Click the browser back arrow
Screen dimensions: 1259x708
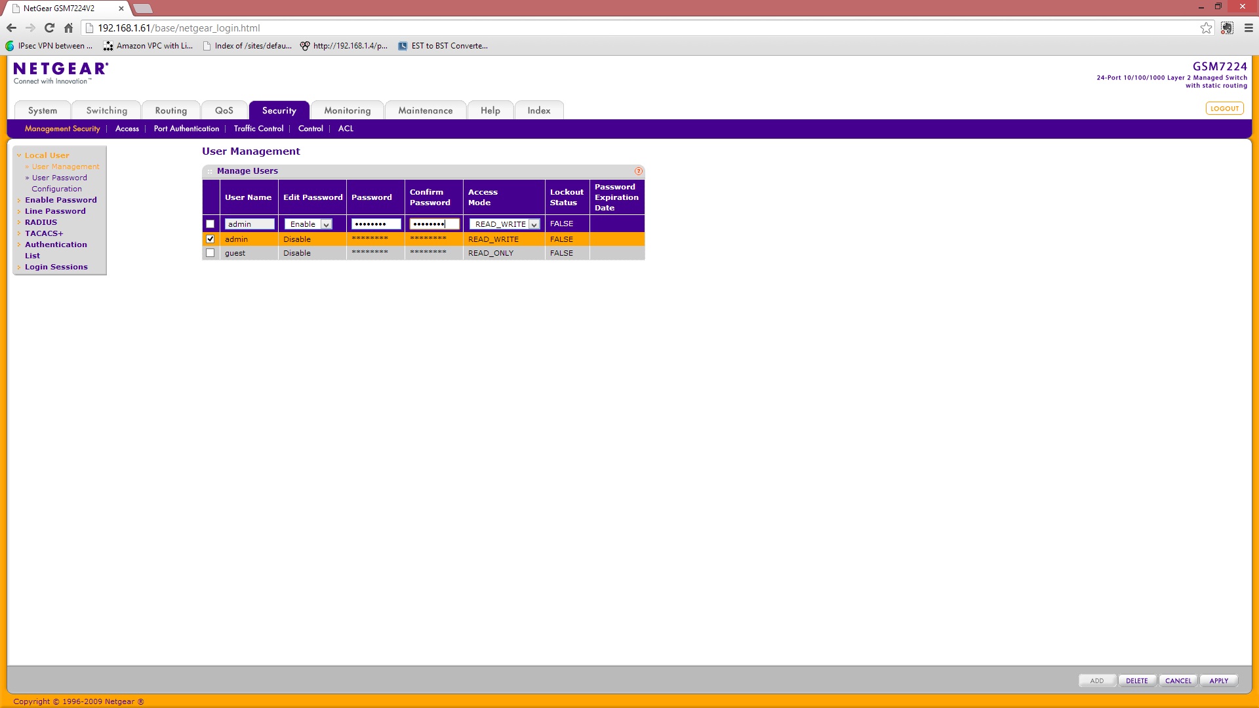pyautogui.click(x=11, y=28)
